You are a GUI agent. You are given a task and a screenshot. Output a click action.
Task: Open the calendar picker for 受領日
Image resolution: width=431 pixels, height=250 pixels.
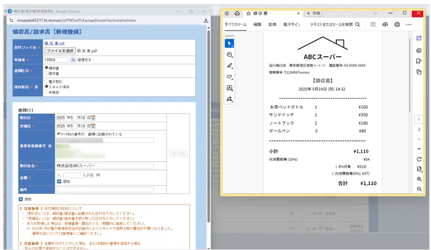click(94, 126)
